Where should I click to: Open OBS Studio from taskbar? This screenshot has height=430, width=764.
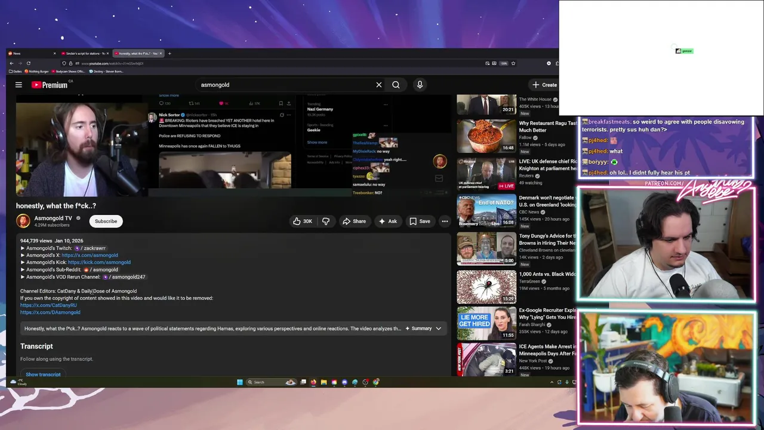365,382
